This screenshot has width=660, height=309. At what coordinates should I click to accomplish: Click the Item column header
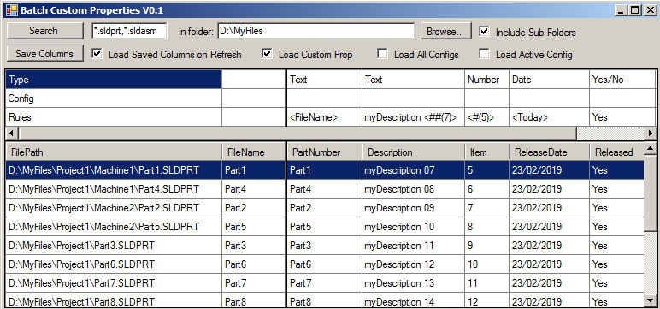(487, 152)
